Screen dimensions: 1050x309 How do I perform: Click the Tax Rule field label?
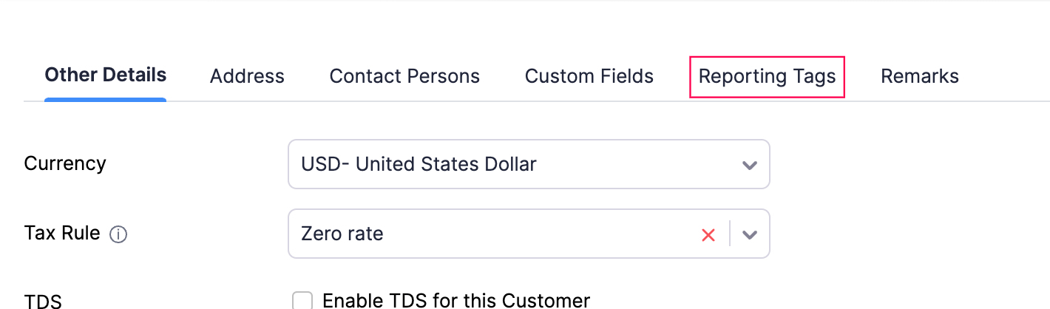click(62, 234)
